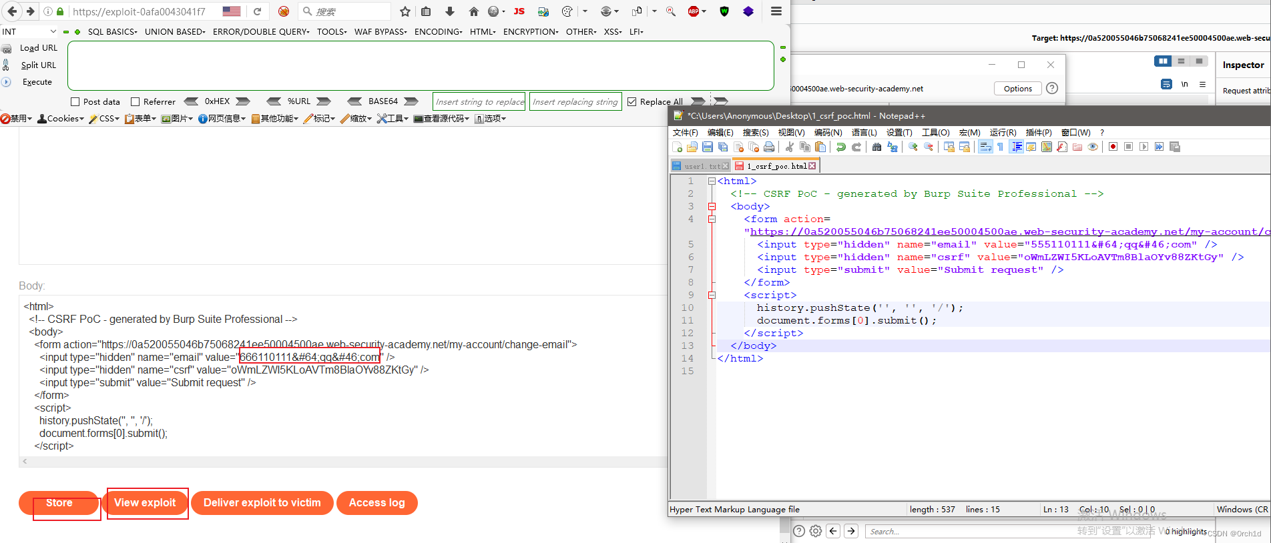This screenshot has width=1271, height=543.
Task: Click Notepad++ Run macro multiple times icon
Action: pyautogui.click(x=1159, y=147)
